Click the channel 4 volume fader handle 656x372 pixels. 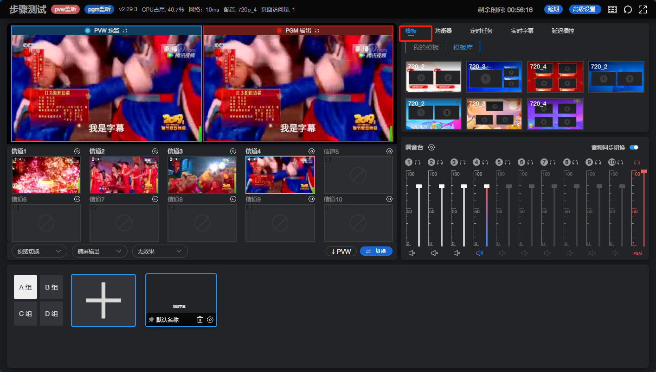tap(487, 186)
